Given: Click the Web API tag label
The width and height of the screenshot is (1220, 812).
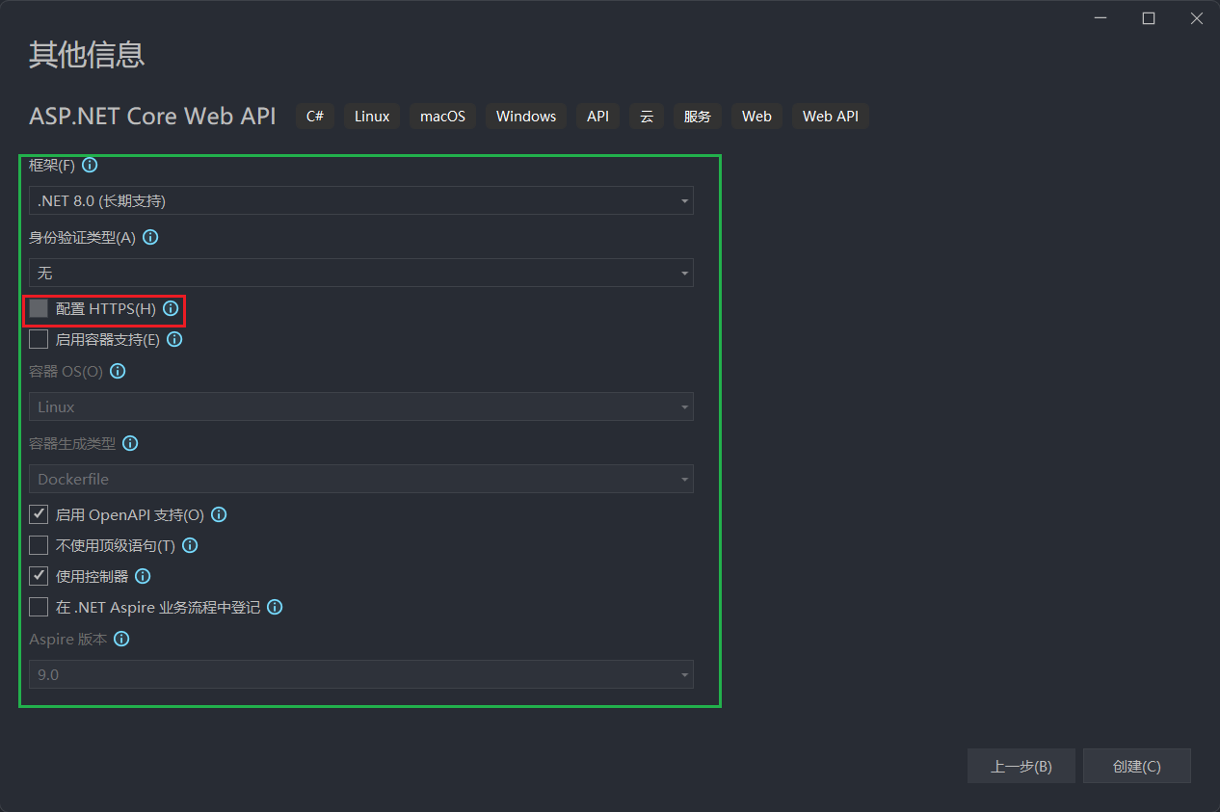Looking at the screenshot, I should pos(830,117).
